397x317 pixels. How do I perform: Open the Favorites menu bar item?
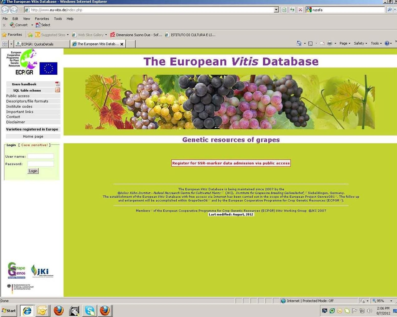click(42, 19)
